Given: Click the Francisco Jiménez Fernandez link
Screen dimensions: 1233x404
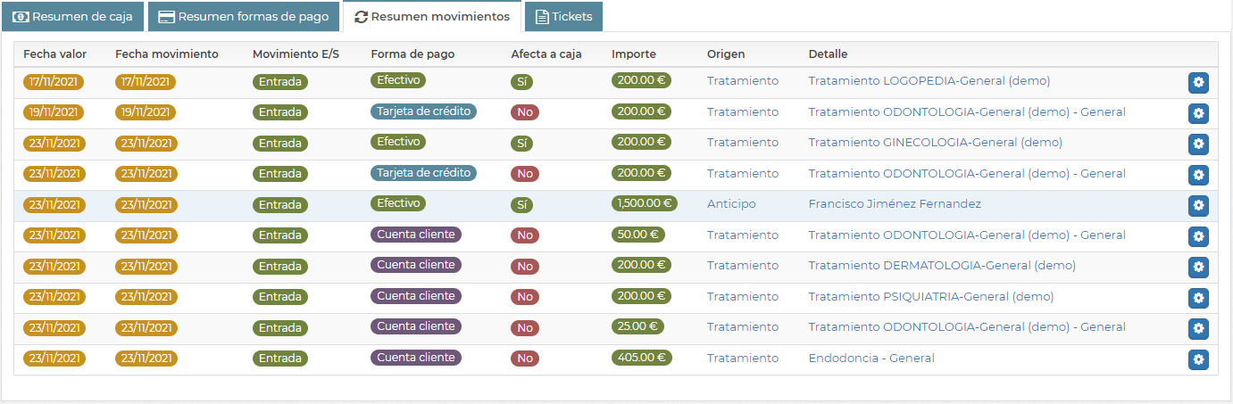Looking at the screenshot, I should click(895, 204).
